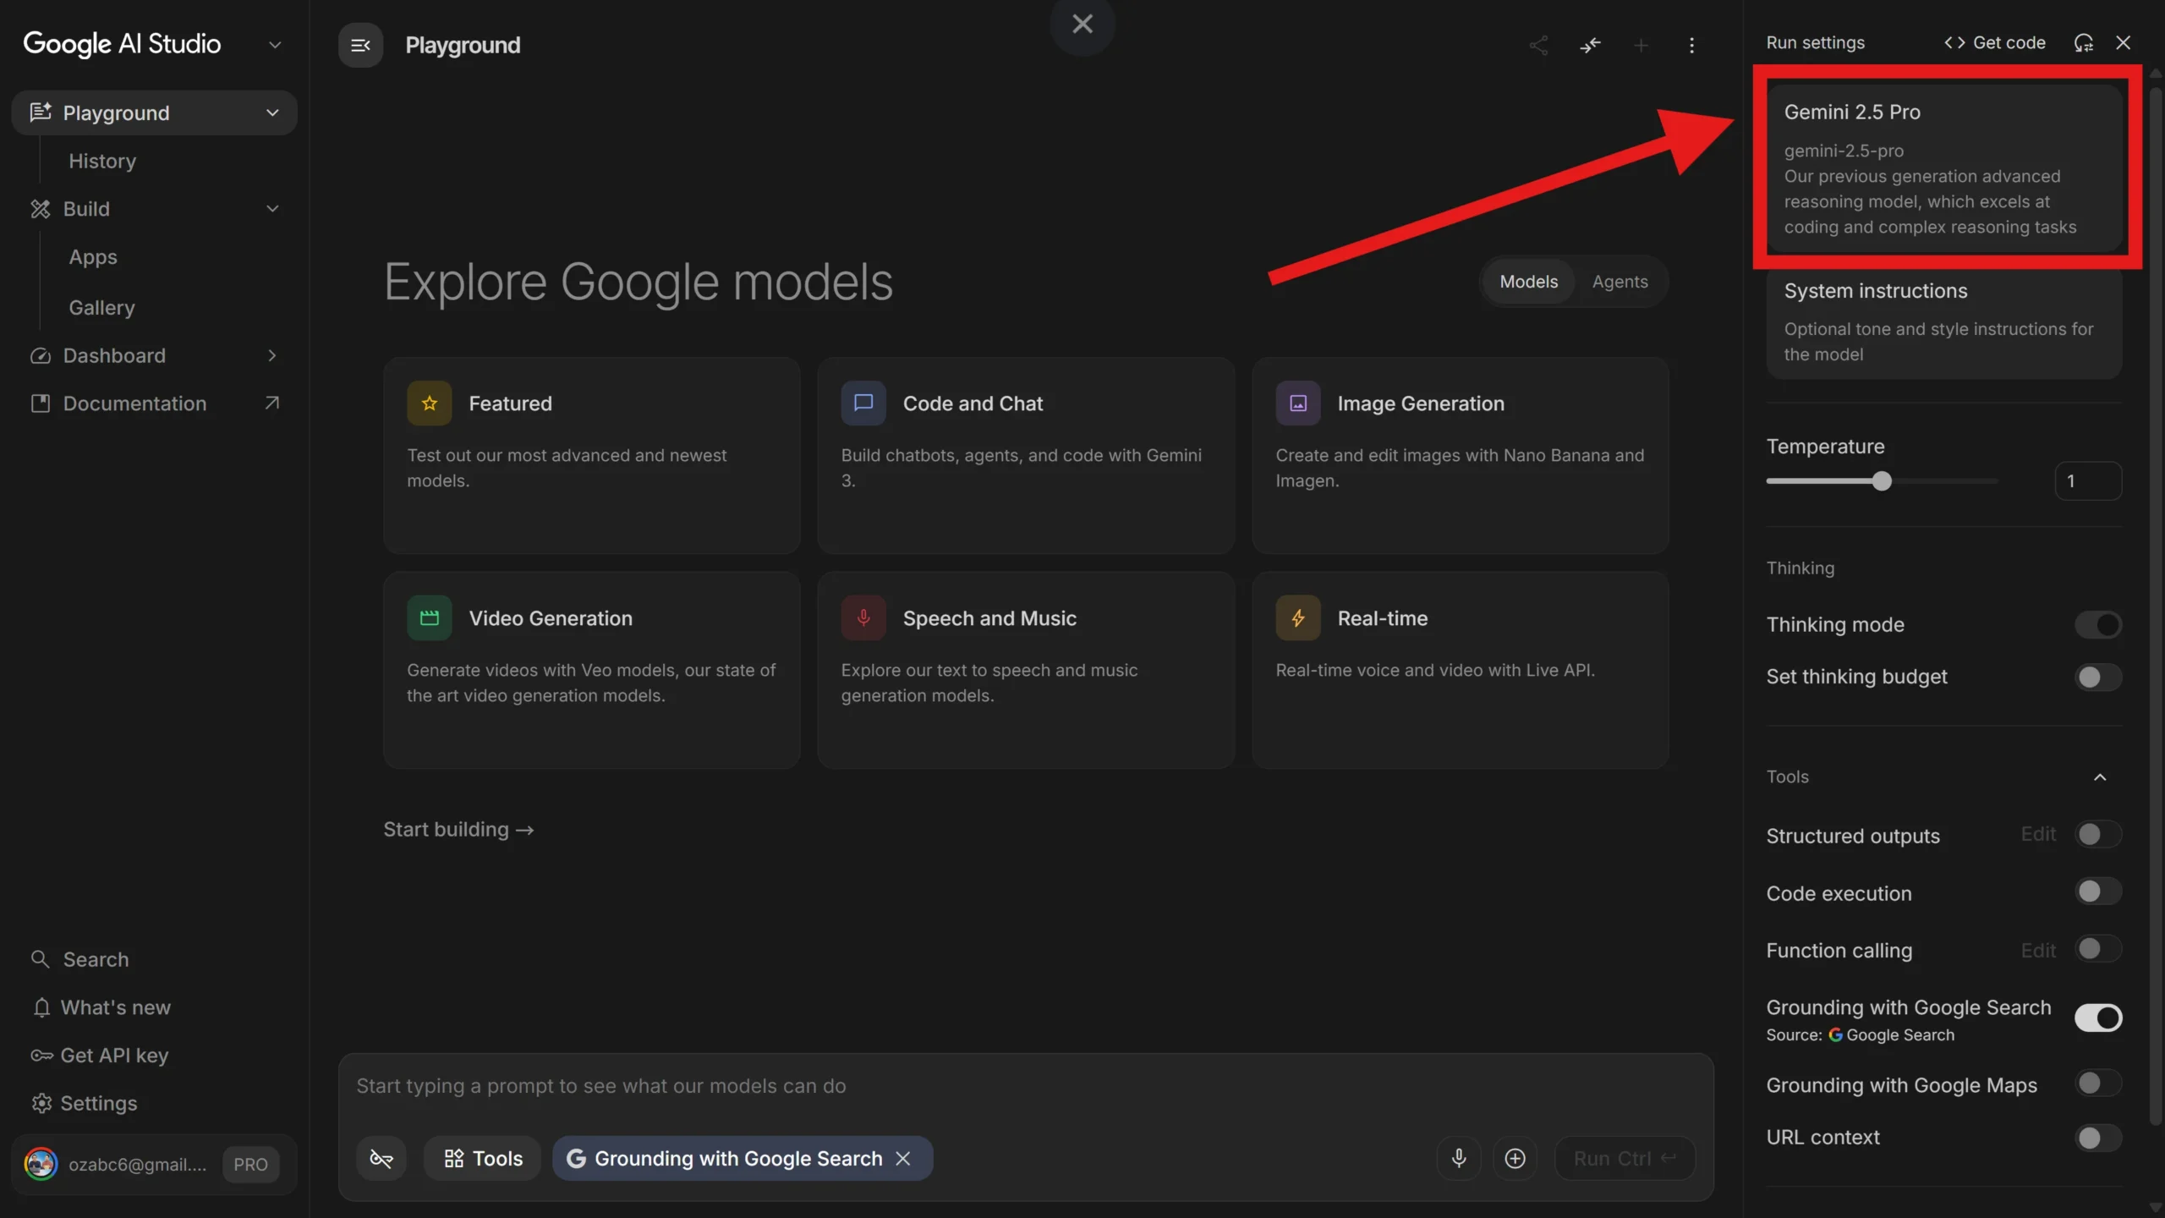
Task: Click the Start building link
Action: 458,830
